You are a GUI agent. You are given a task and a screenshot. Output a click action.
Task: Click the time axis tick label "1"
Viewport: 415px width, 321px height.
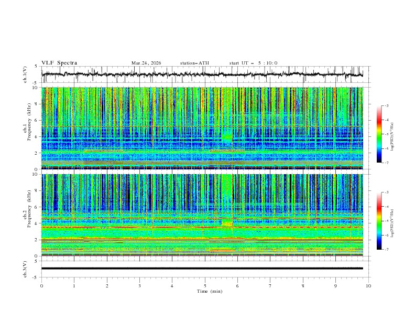coord(74,286)
